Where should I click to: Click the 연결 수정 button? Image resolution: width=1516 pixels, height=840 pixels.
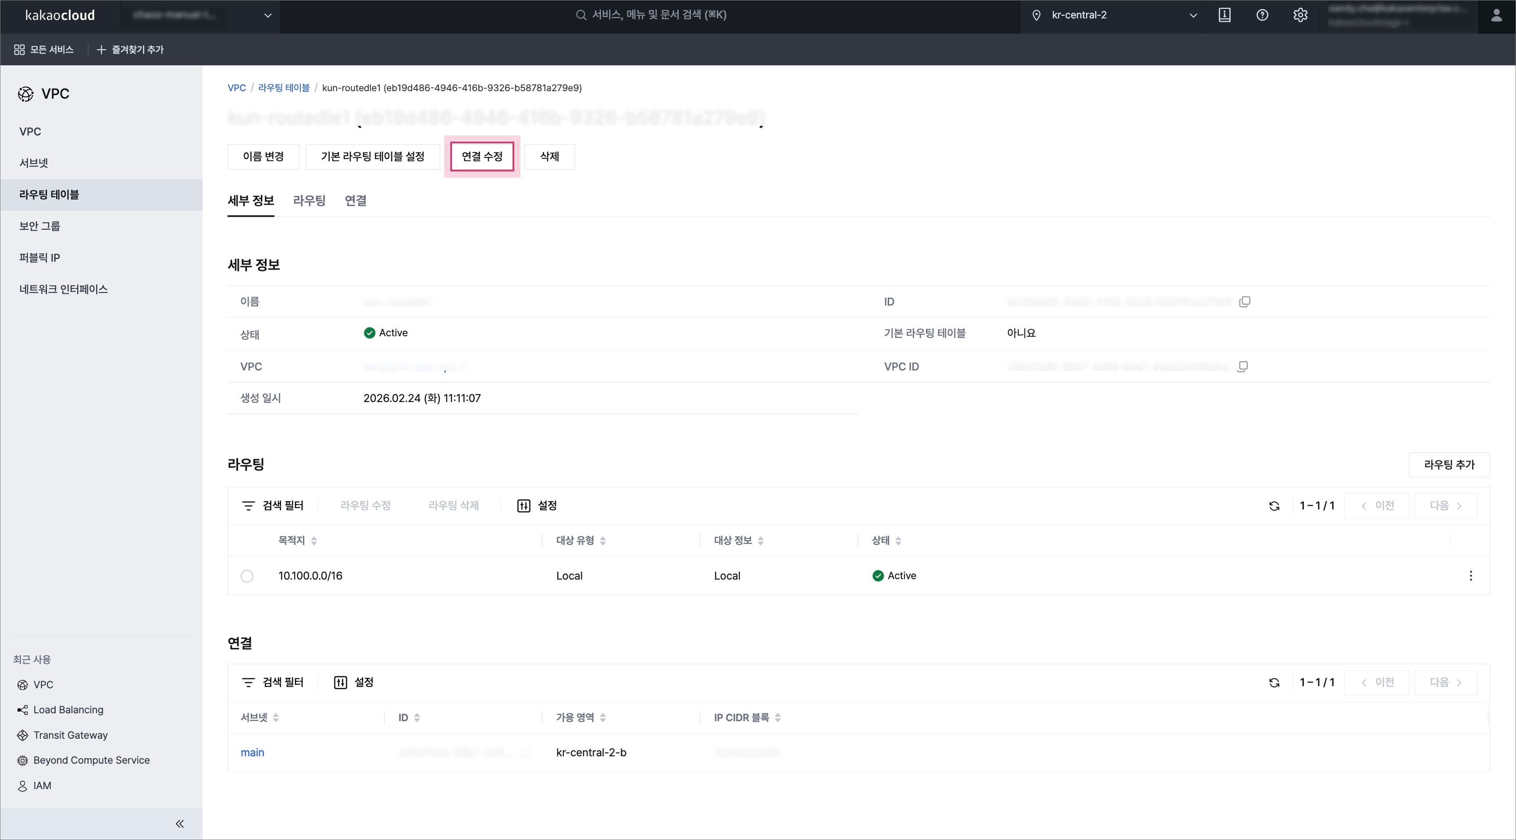tap(481, 157)
